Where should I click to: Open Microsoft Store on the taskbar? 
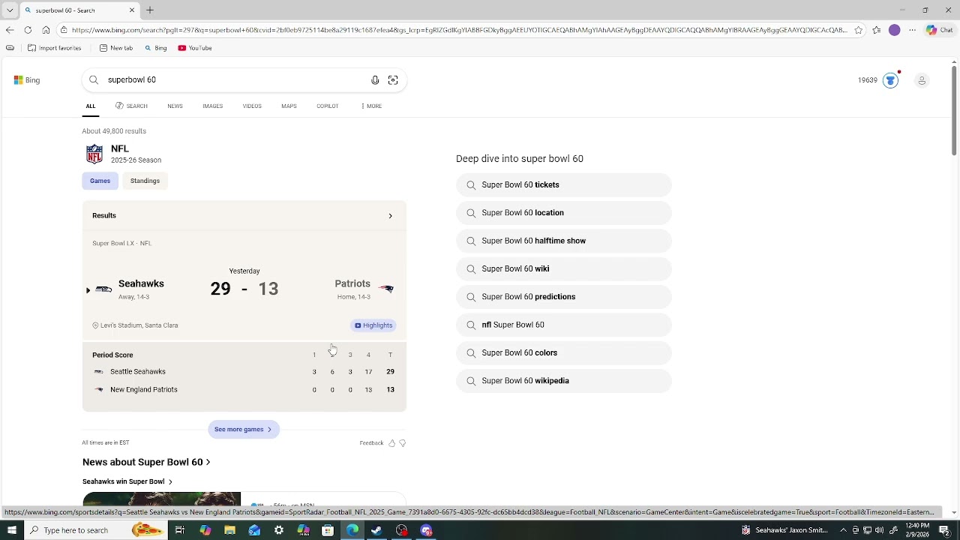328,530
